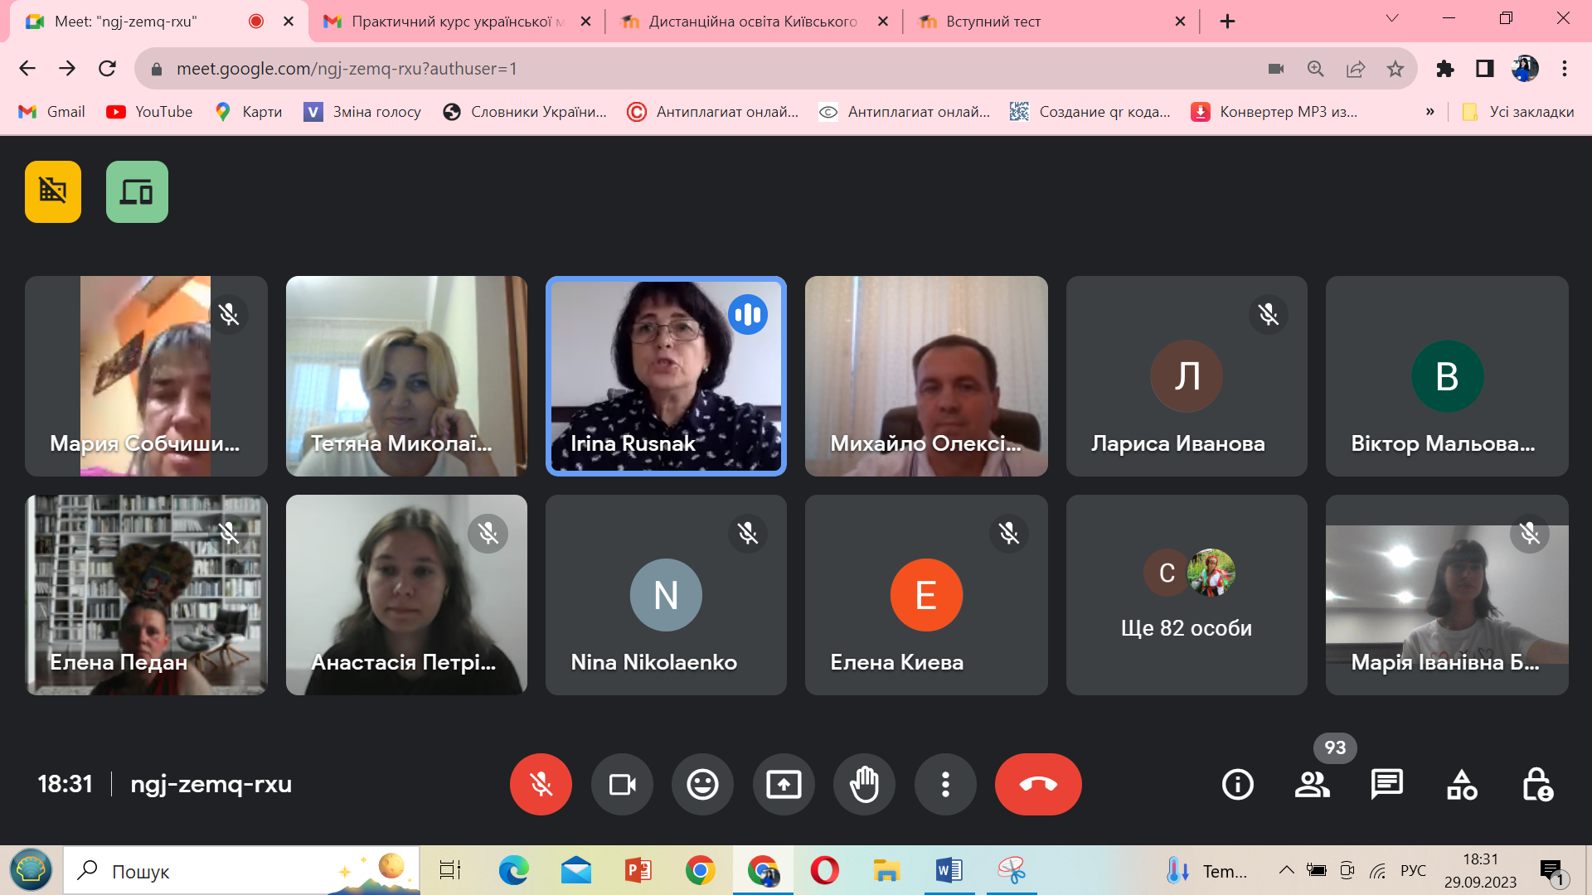Open host controls lock icon
The height and width of the screenshot is (895, 1592).
1537,784
